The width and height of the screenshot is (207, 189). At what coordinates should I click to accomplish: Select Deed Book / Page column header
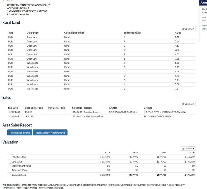34,108
